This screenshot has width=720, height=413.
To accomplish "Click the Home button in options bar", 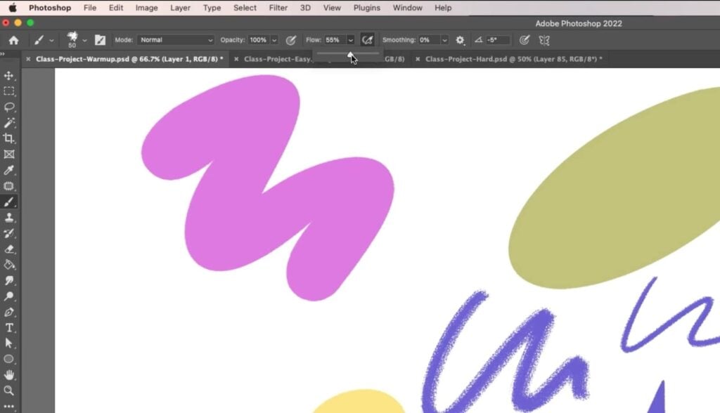I will coord(14,40).
